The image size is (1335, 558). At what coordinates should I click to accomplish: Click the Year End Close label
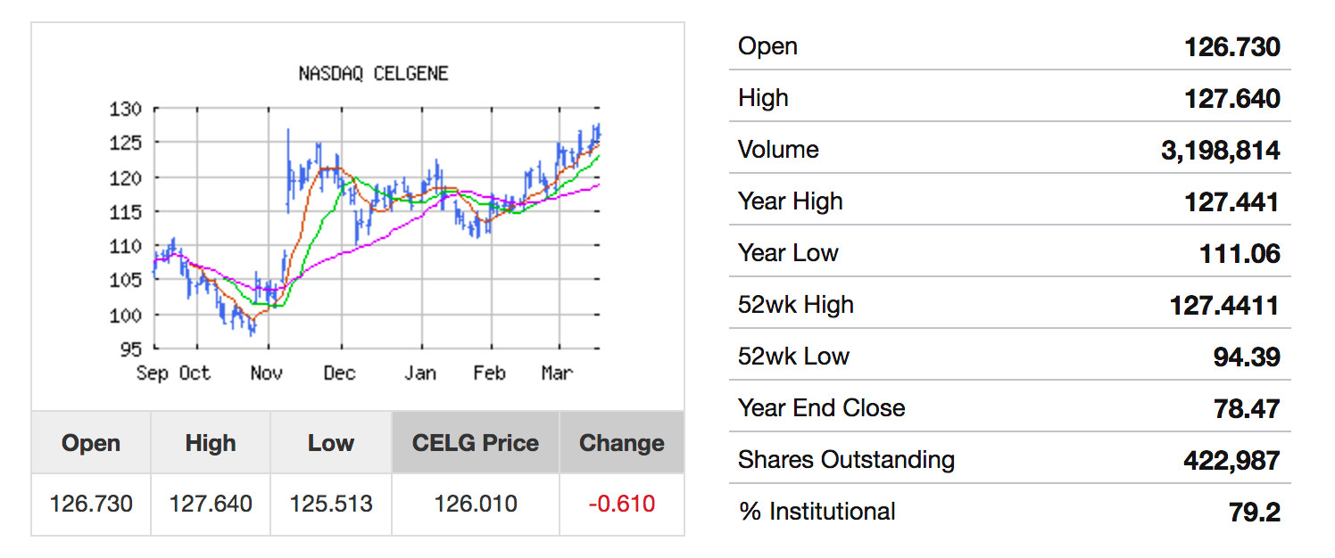click(822, 408)
